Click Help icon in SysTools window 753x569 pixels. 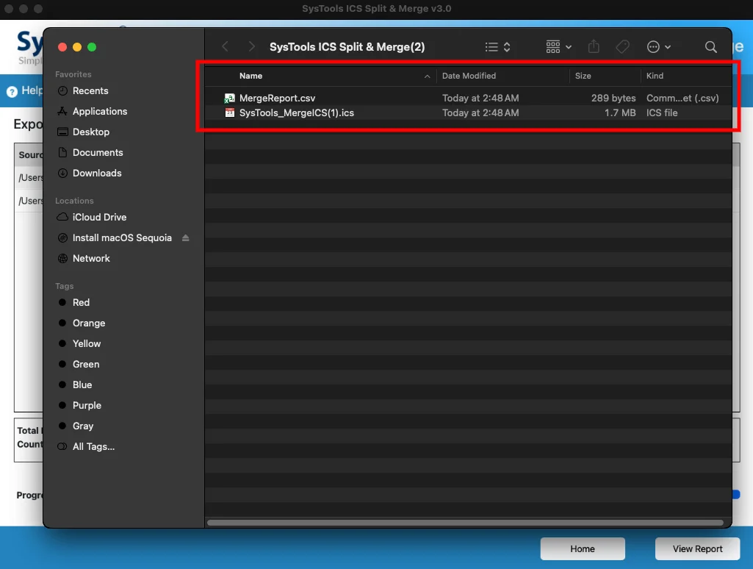(x=12, y=91)
